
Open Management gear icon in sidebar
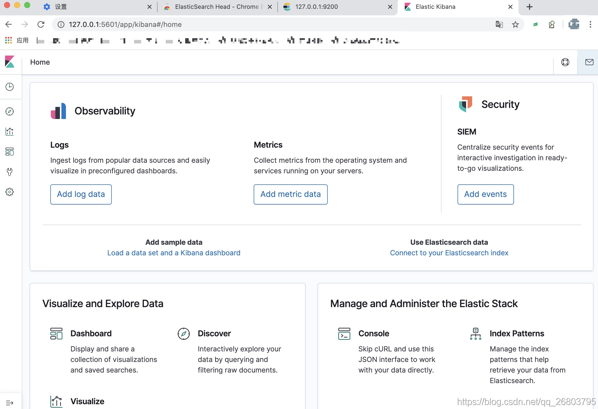(10, 192)
